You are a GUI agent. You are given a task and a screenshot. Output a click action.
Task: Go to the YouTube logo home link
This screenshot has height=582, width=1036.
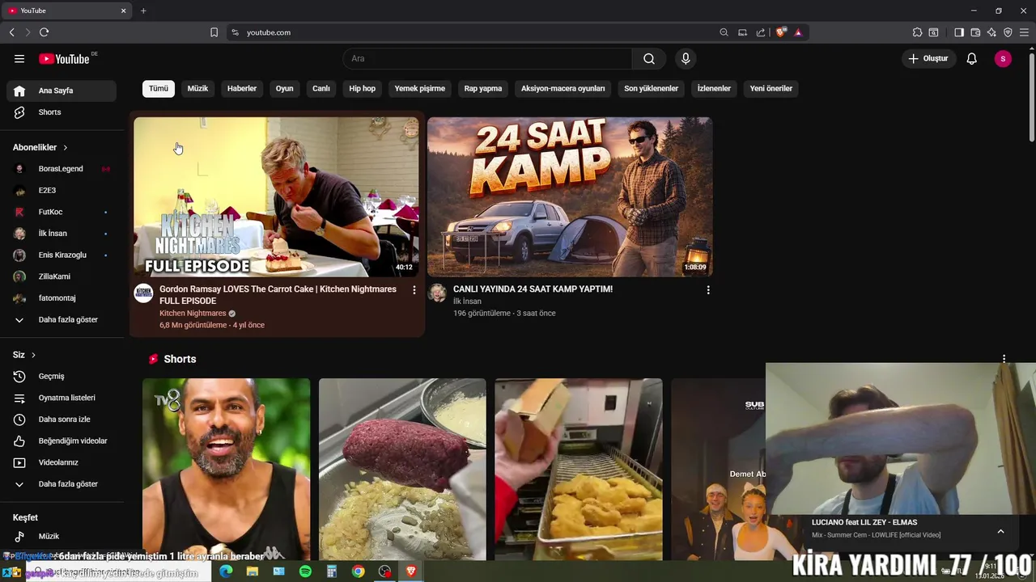click(x=65, y=58)
